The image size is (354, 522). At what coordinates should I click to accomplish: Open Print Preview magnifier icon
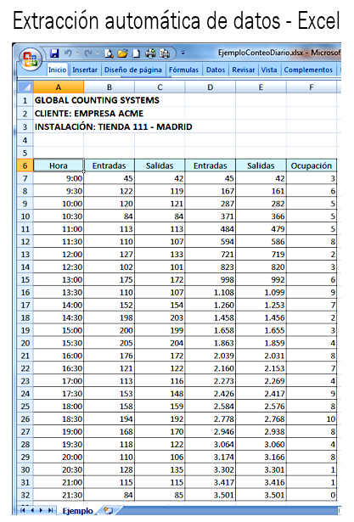point(109,53)
